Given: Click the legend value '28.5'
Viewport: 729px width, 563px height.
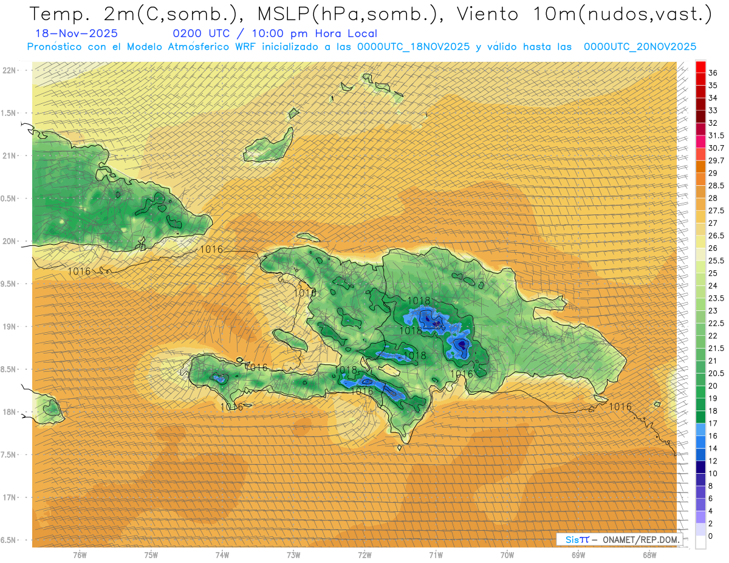Looking at the screenshot, I should point(716,186).
